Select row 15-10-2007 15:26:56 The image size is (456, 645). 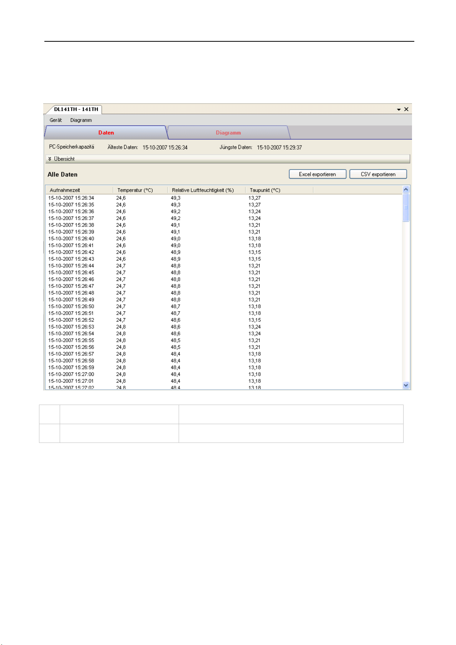(224, 348)
